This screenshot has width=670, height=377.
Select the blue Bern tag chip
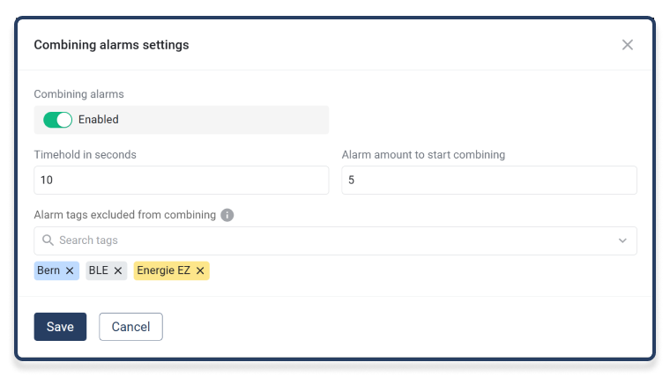coord(48,270)
